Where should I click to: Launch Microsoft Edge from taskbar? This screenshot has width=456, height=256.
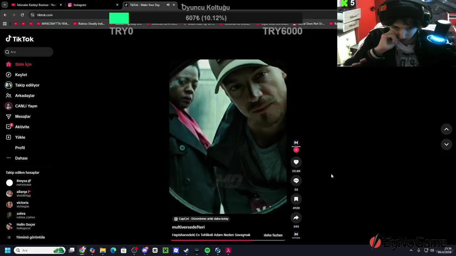(x=113, y=250)
